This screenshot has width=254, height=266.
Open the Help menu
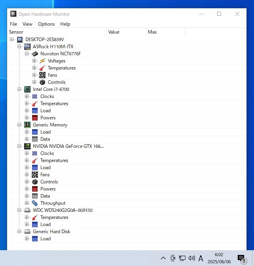(x=65, y=24)
